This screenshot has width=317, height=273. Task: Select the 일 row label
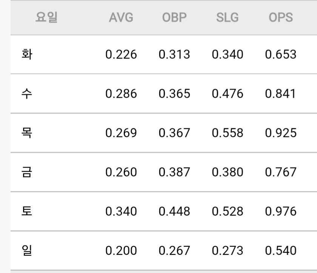coord(27,250)
